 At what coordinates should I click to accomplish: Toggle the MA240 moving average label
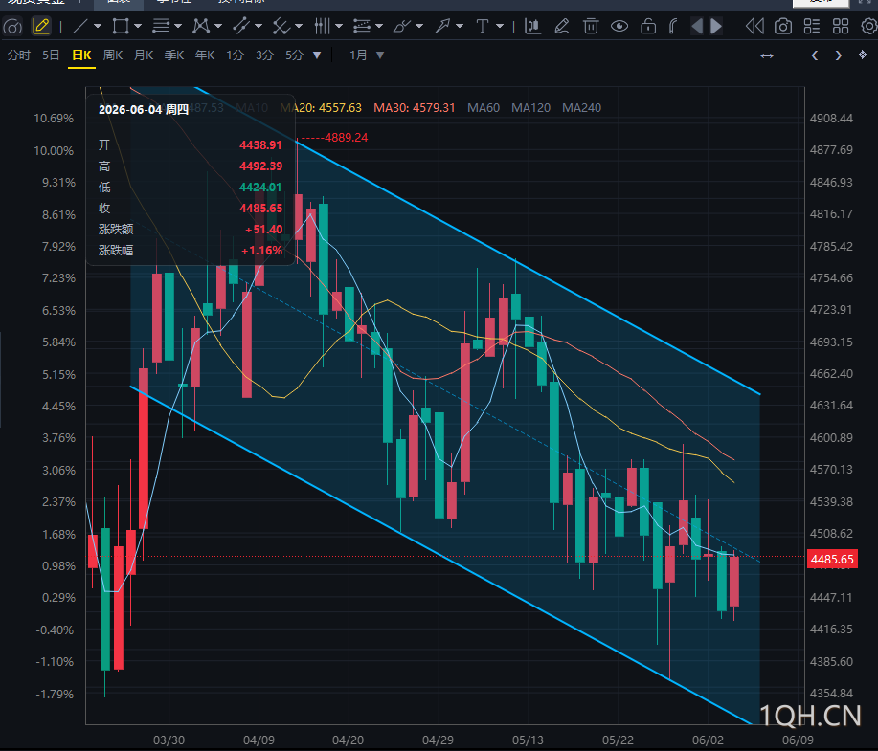(x=582, y=108)
